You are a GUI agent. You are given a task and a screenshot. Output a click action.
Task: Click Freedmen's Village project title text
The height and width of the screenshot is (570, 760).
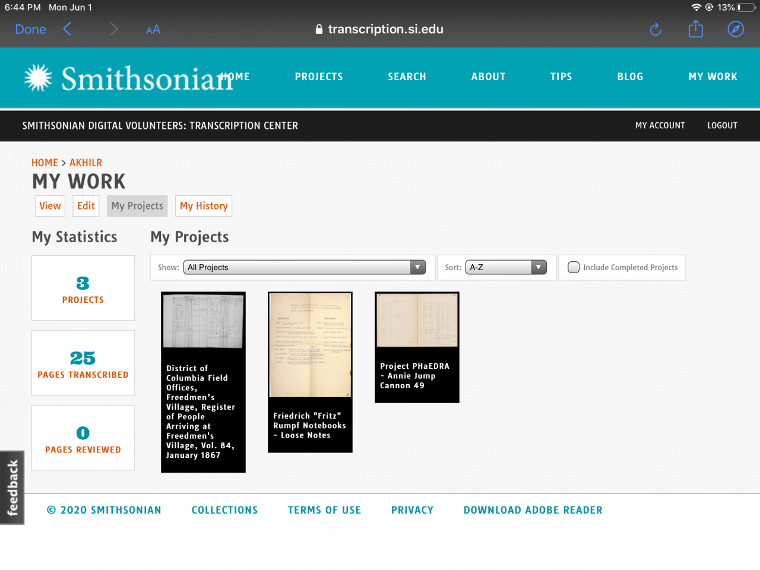[201, 411]
